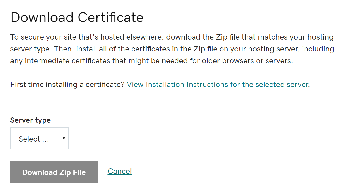Click 'First time installing a certificate?' text
The image size is (351, 186).
[67, 85]
